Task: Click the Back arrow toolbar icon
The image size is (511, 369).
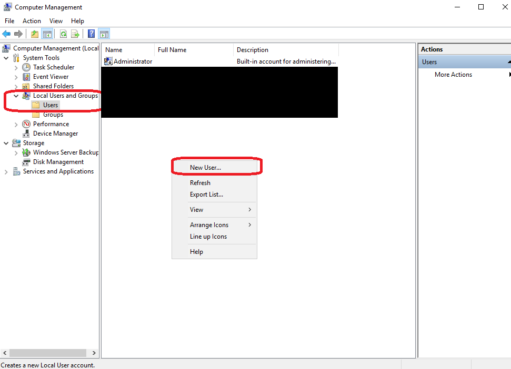Action: click(6, 34)
